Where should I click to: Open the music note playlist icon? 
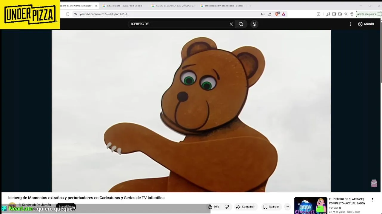pos(328,14)
